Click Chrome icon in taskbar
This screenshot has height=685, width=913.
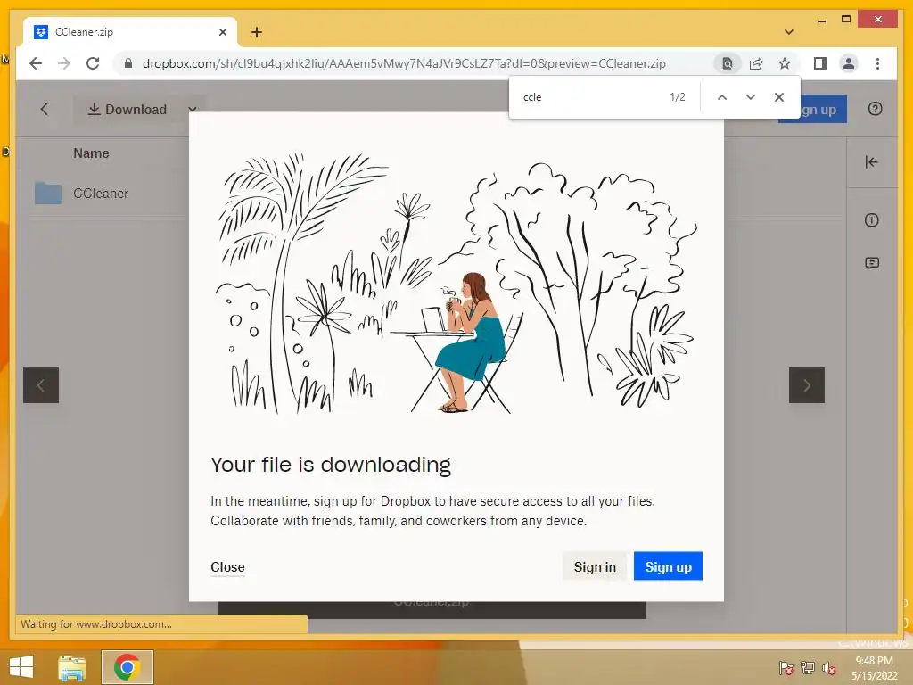127,667
